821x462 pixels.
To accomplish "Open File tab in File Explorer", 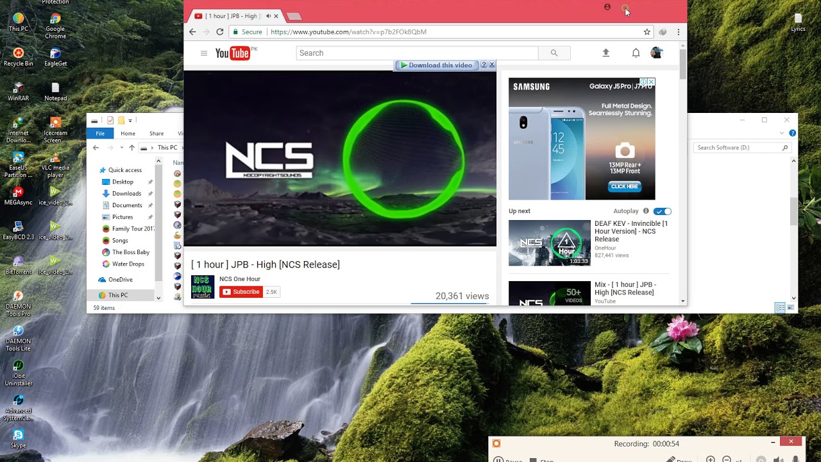I will click(100, 133).
